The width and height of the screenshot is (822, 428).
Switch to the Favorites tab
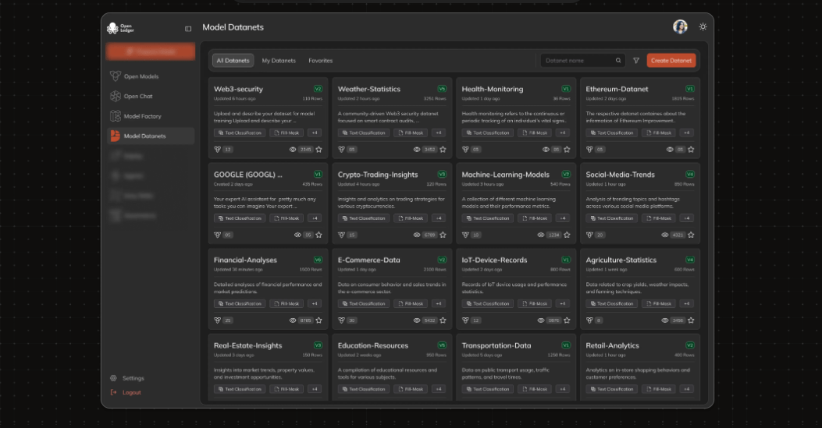click(x=320, y=61)
